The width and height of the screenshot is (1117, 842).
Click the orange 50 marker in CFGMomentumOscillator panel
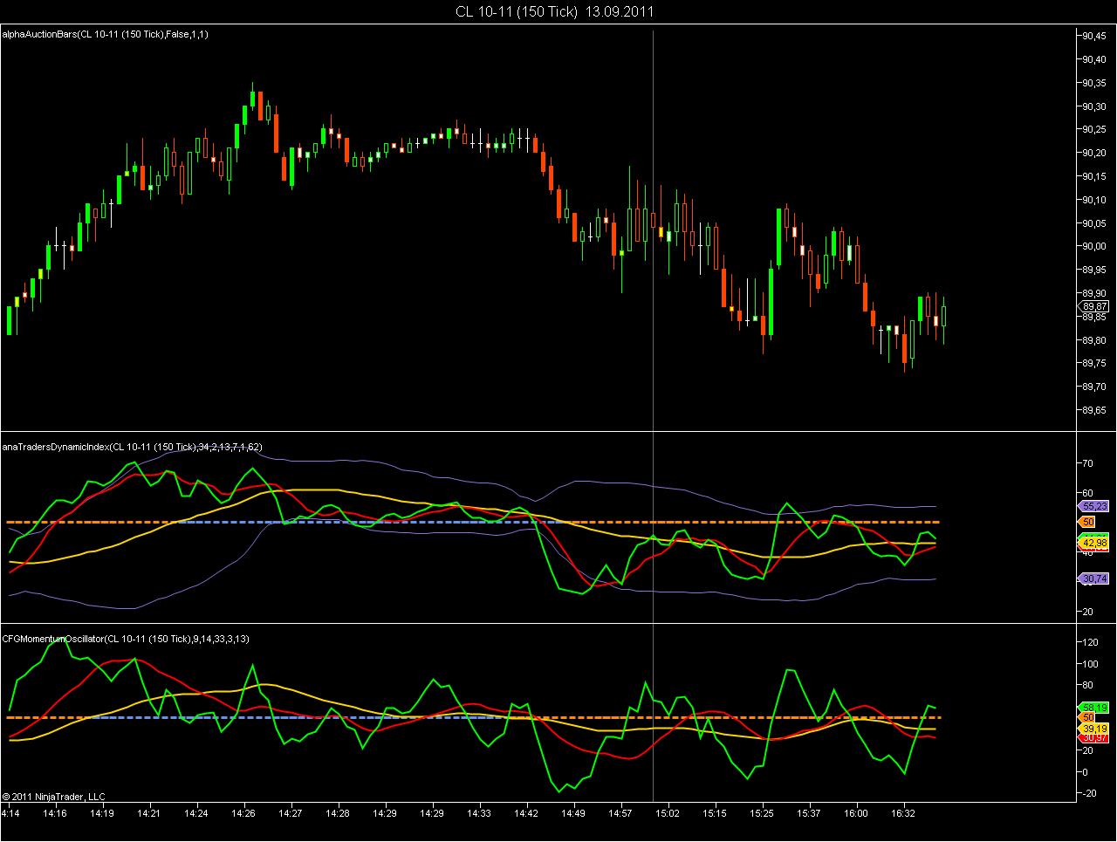1088,717
